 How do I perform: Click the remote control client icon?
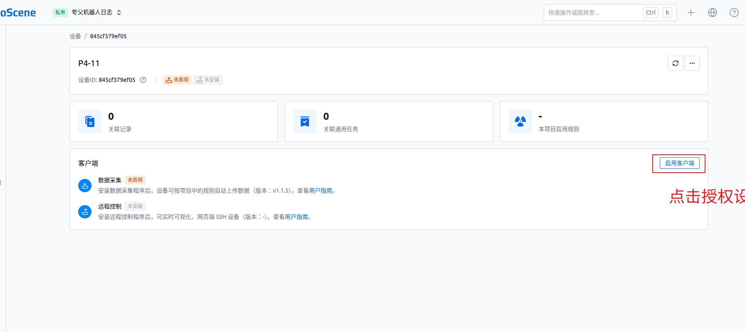click(85, 212)
